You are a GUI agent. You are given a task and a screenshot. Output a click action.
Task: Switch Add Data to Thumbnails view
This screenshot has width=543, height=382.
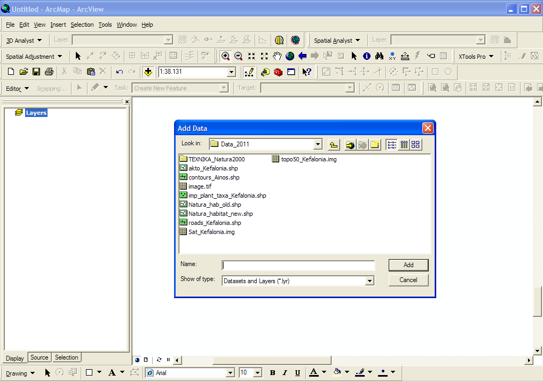[x=415, y=145]
